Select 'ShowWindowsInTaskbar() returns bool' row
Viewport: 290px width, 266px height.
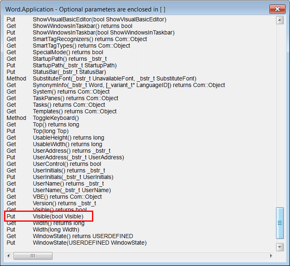pos(69,26)
